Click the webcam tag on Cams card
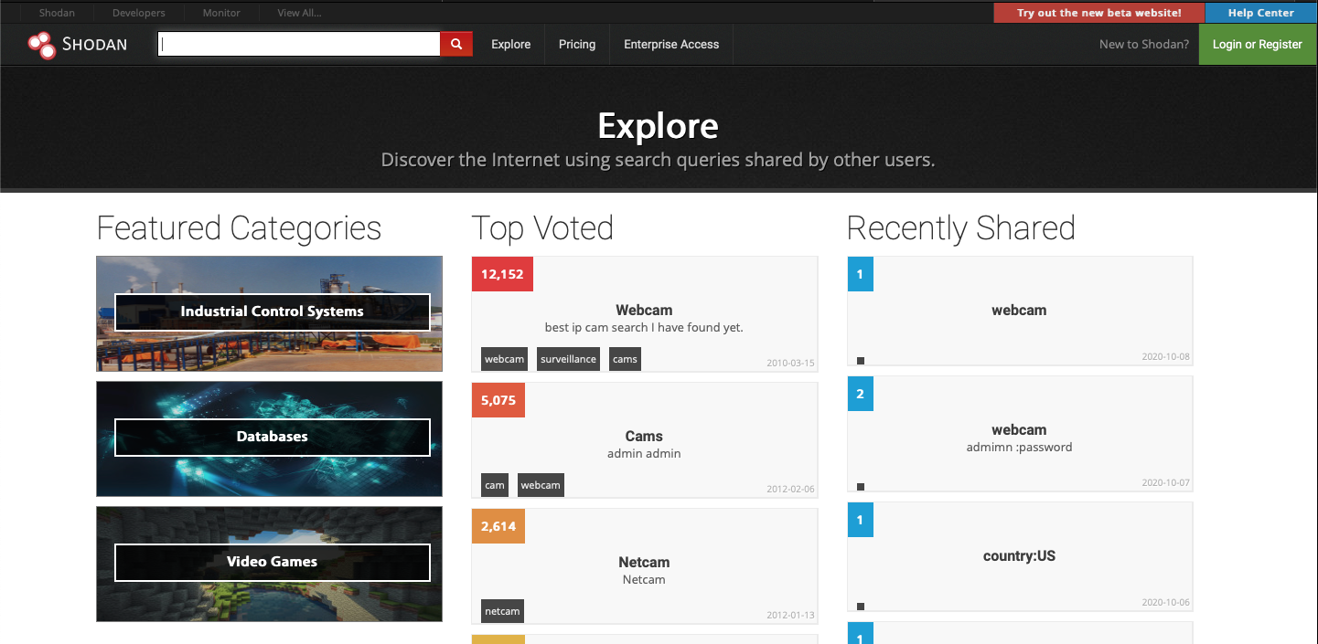 tap(541, 485)
